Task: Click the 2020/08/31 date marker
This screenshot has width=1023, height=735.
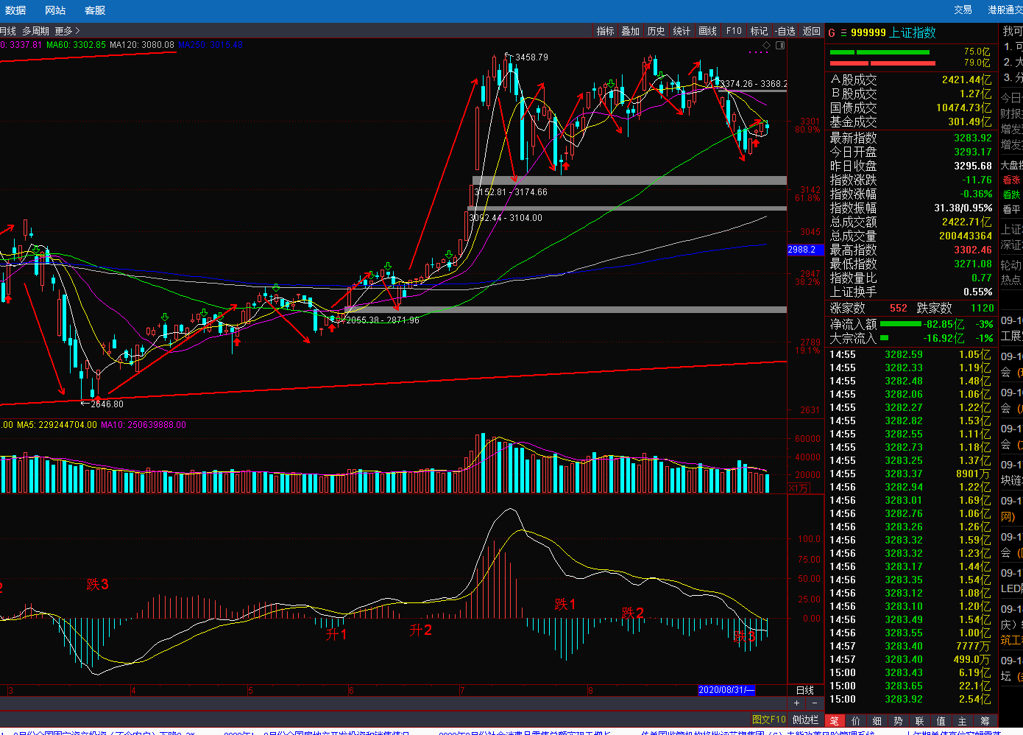Action: [726, 690]
